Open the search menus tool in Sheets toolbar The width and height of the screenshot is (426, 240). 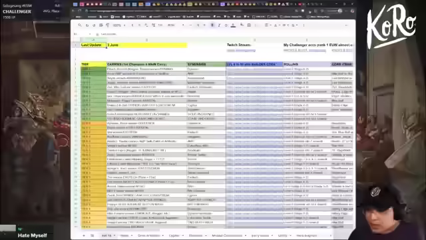tap(80, 25)
